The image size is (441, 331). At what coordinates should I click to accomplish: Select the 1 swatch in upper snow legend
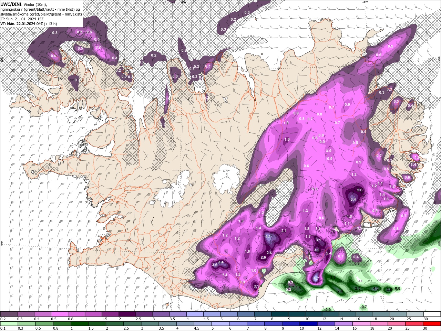(93, 314)
